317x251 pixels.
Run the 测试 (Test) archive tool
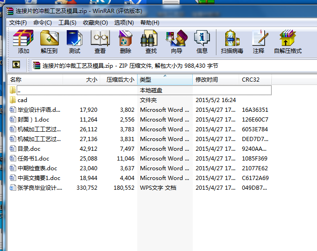pyautogui.click(x=74, y=42)
